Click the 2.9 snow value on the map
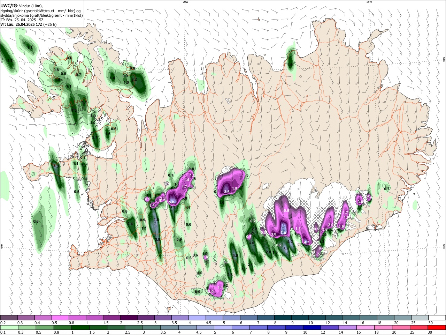 coord(341,227)
